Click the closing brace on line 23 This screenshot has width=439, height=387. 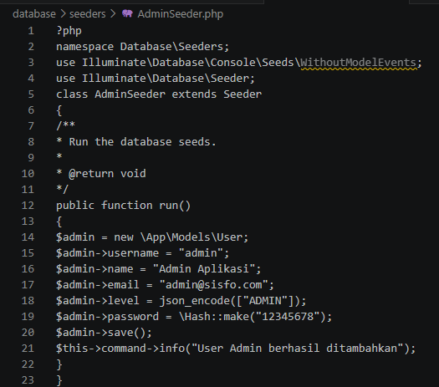[x=59, y=380]
